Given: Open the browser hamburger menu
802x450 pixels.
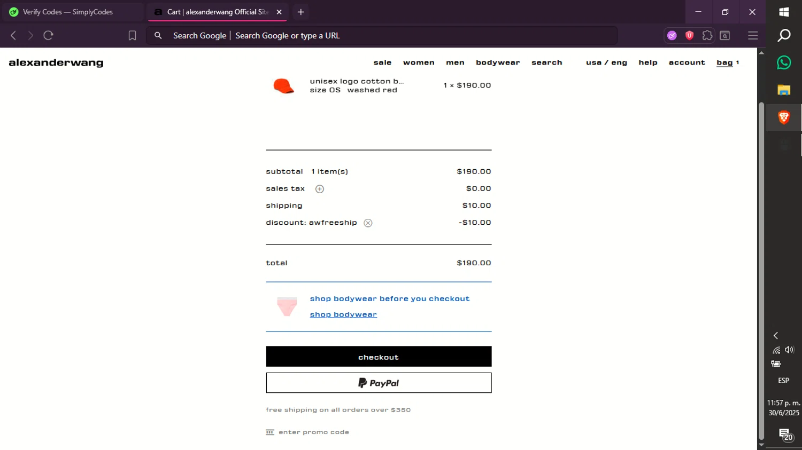Looking at the screenshot, I should click(x=753, y=36).
